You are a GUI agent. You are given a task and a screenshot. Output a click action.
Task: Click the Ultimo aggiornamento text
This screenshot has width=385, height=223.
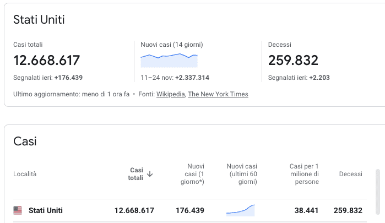click(71, 94)
